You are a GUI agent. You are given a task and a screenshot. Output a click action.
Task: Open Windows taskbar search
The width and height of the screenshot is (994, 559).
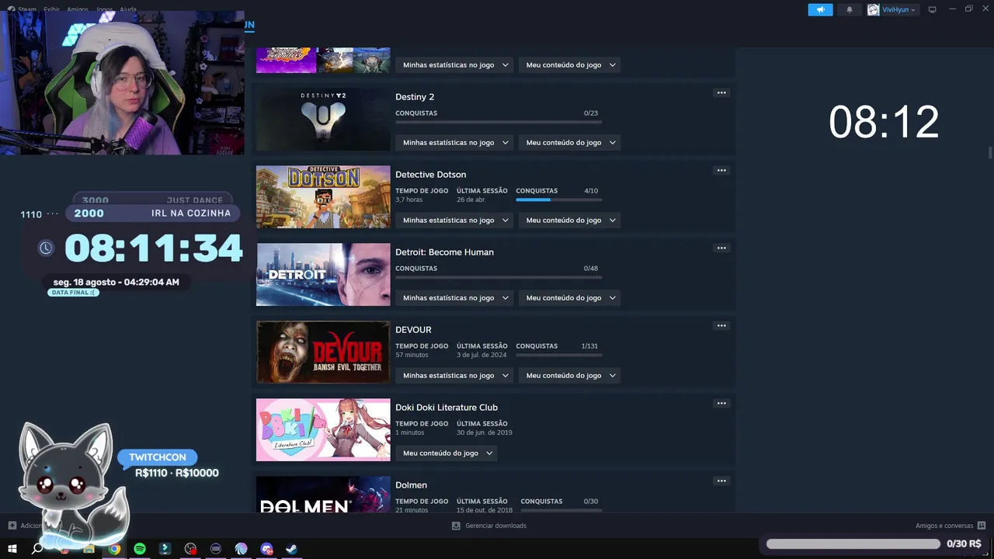pos(37,549)
